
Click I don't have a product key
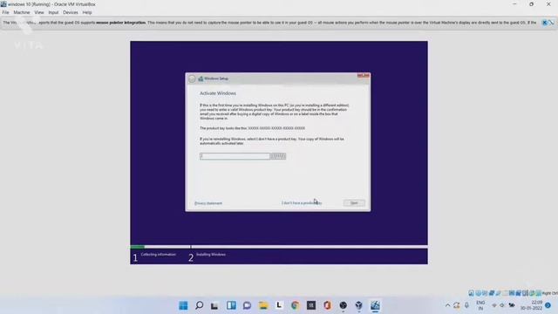point(302,203)
